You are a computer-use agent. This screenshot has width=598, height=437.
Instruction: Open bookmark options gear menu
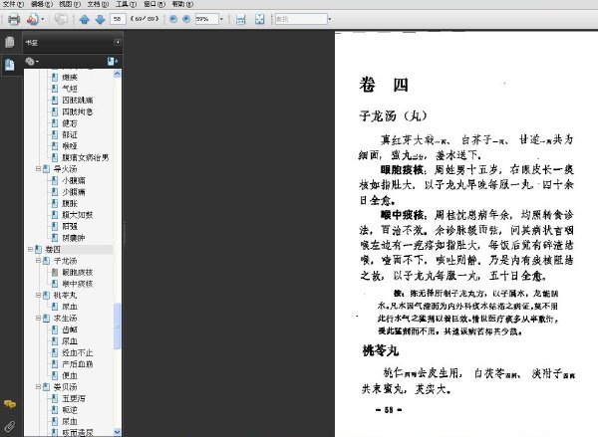32,61
